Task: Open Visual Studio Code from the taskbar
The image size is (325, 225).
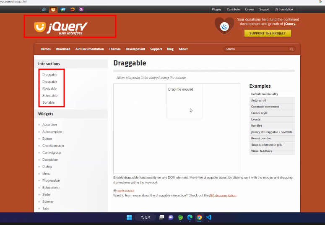Action: tap(209, 217)
